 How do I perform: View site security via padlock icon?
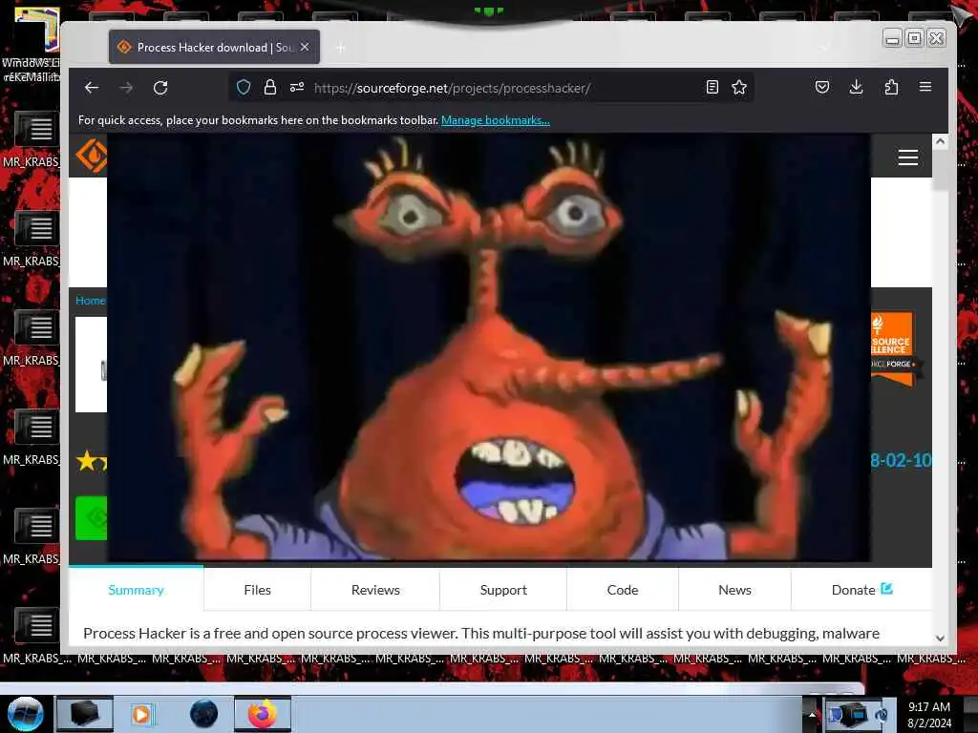[269, 87]
